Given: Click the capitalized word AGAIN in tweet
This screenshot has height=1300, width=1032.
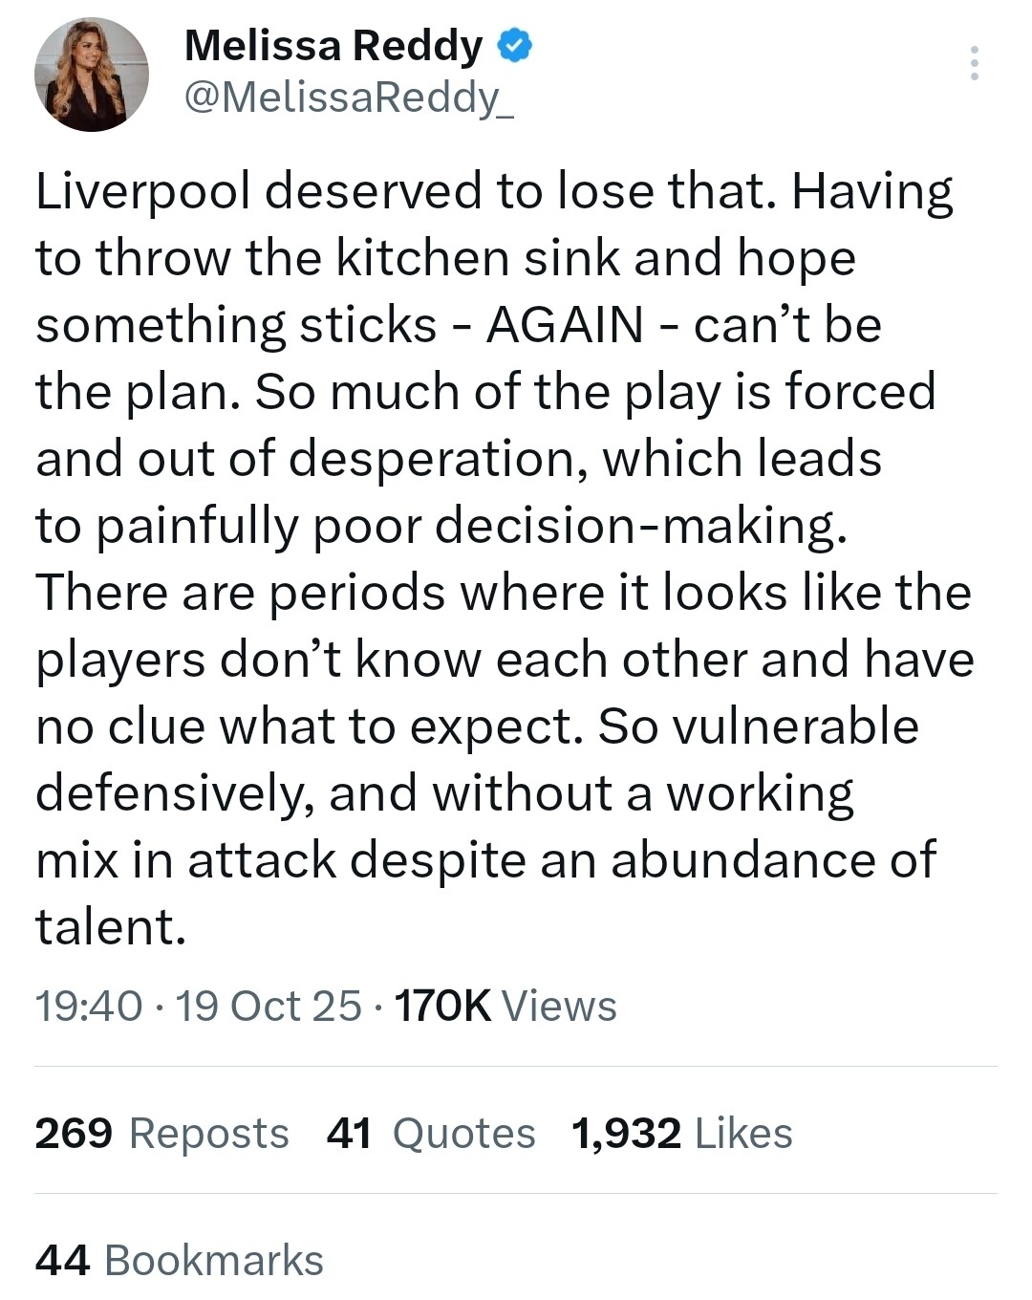Looking at the screenshot, I should point(565,325).
